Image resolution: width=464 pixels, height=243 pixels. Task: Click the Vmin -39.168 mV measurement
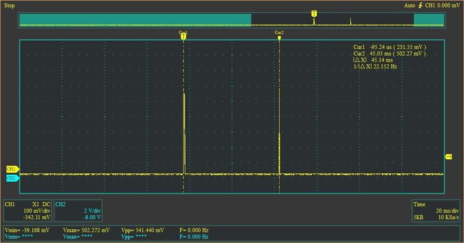click(27, 230)
